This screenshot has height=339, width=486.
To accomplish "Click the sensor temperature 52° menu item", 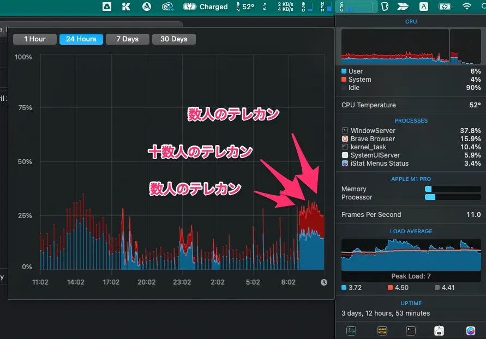I will click(x=245, y=7).
